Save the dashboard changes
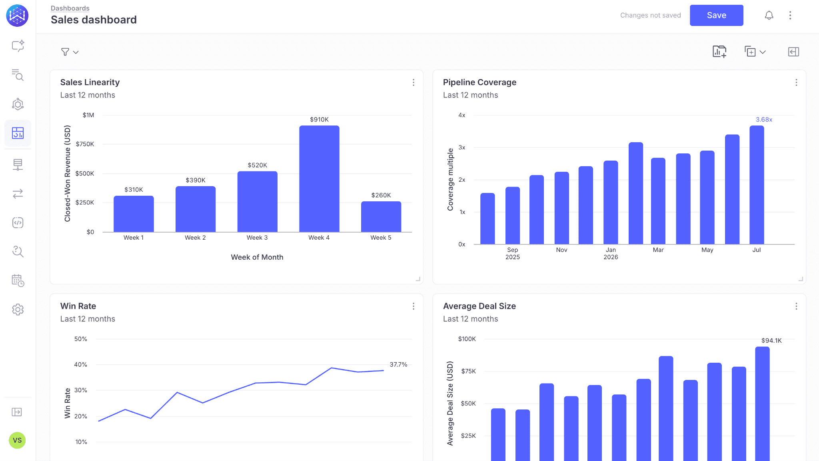The width and height of the screenshot is (819, 461). click(x=716, y=15)
